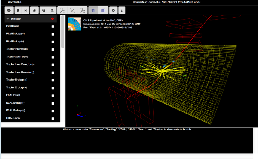
Task: Enable Tracker Endcap (-) checkbox
Action: 52,88
